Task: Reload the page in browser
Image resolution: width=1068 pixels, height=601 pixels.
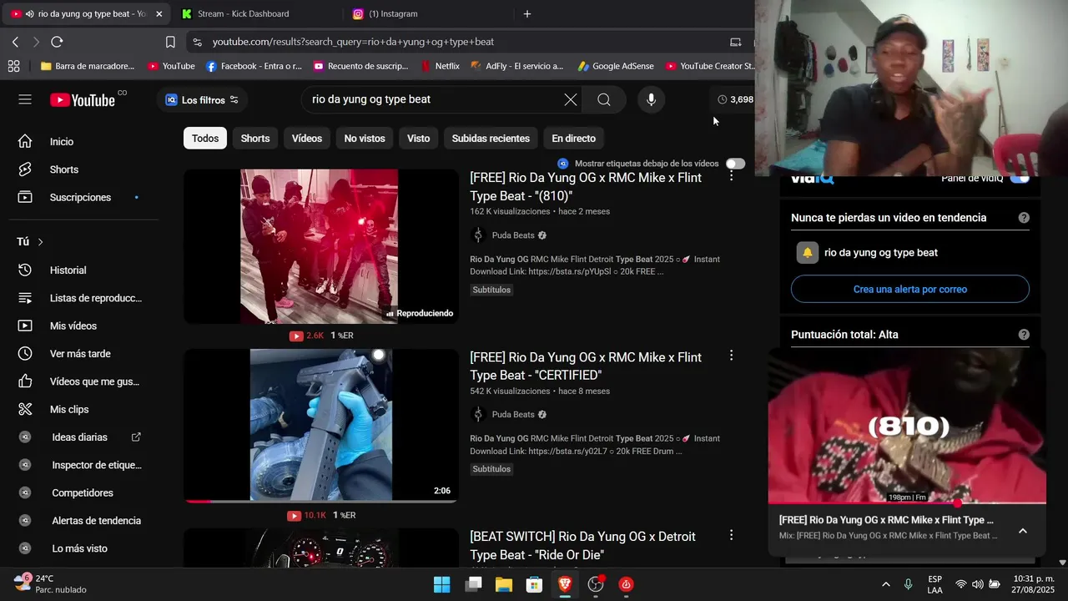Action: [57, 42]
